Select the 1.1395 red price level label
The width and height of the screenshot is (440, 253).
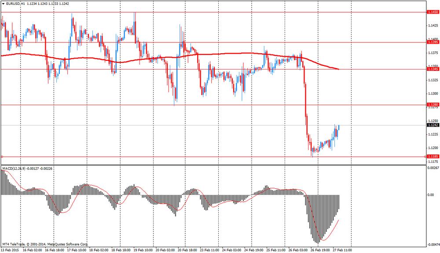click(x=433, y=42)
